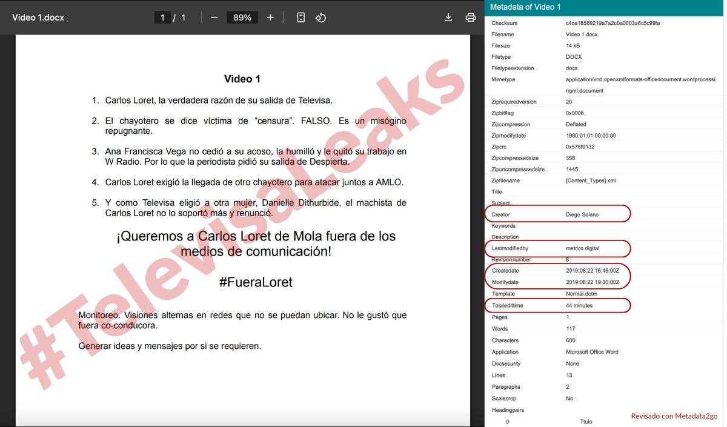The image size is (727, 427).
Task: Select Application value Microsoft Office Word
Action: coord(592,352)
